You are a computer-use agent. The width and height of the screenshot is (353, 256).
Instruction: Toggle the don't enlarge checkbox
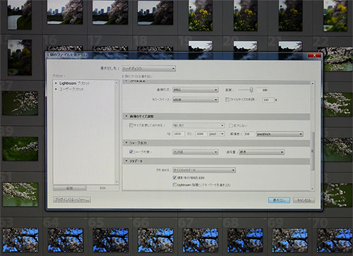[x=231, y=125]
